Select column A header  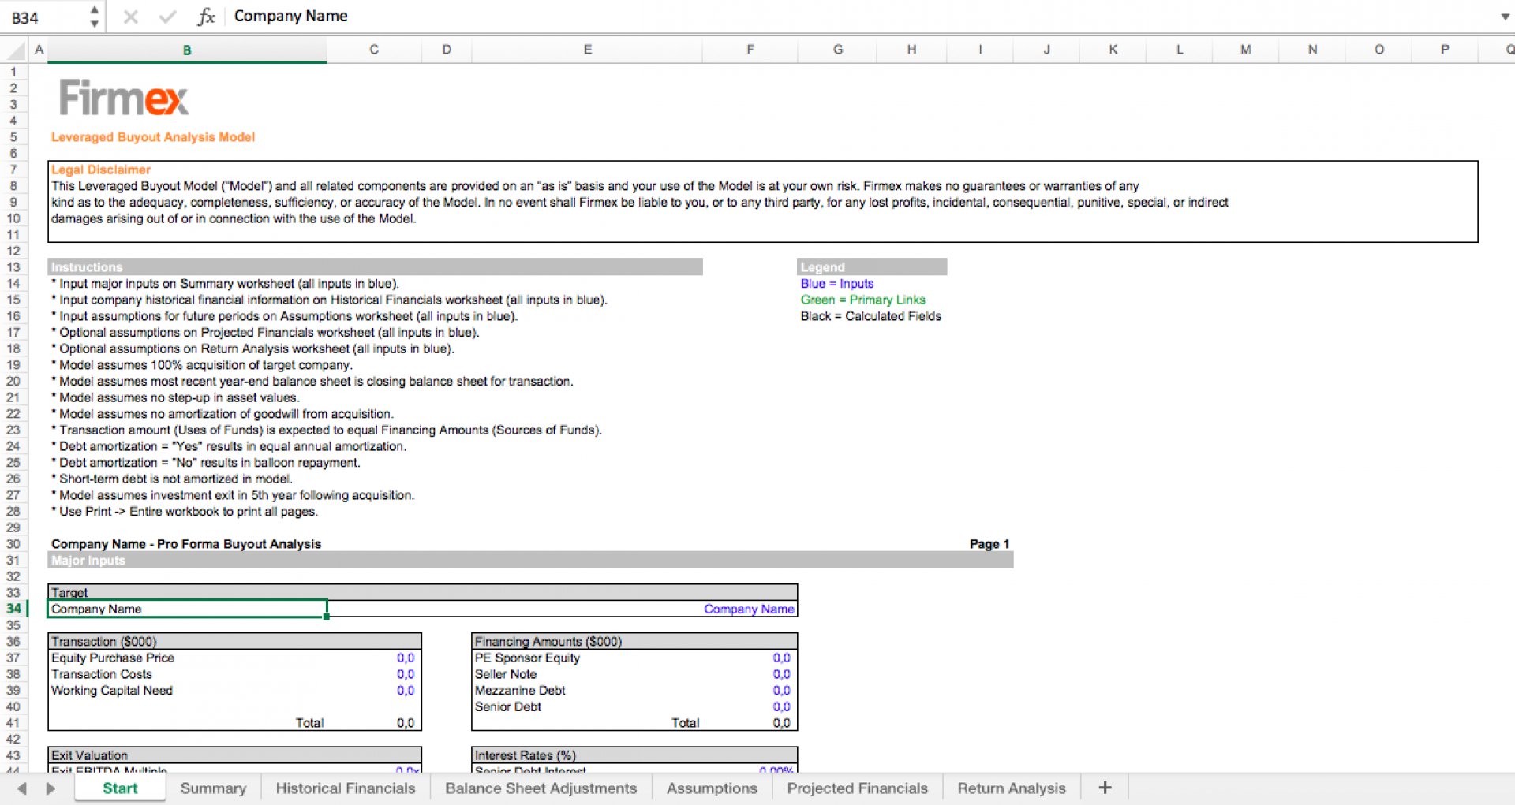click(39, 50)
